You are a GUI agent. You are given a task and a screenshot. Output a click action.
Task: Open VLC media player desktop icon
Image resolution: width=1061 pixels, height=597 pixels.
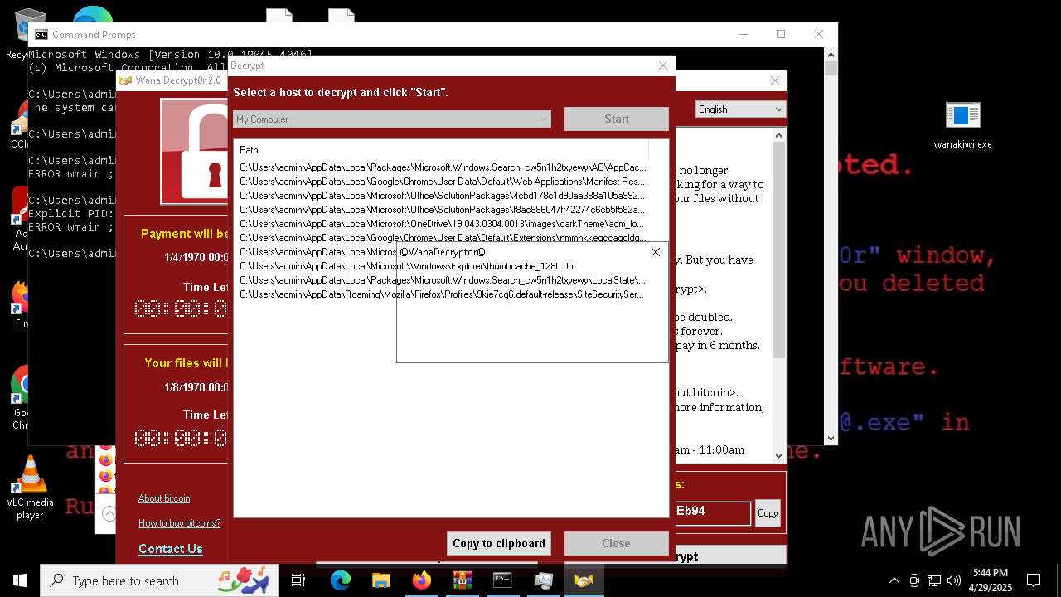coord(30,488)
